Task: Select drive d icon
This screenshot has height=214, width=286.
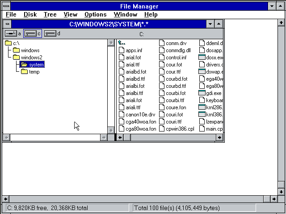Action: (x=50, y=33)
